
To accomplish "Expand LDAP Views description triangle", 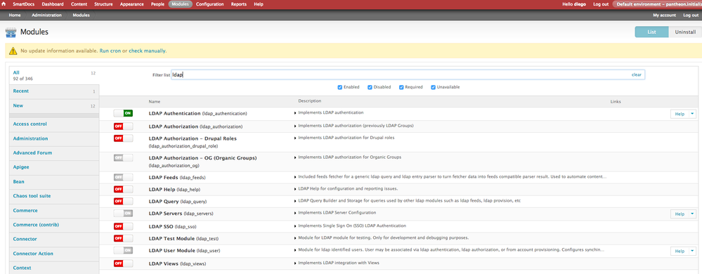I will (x=295, y=263).
